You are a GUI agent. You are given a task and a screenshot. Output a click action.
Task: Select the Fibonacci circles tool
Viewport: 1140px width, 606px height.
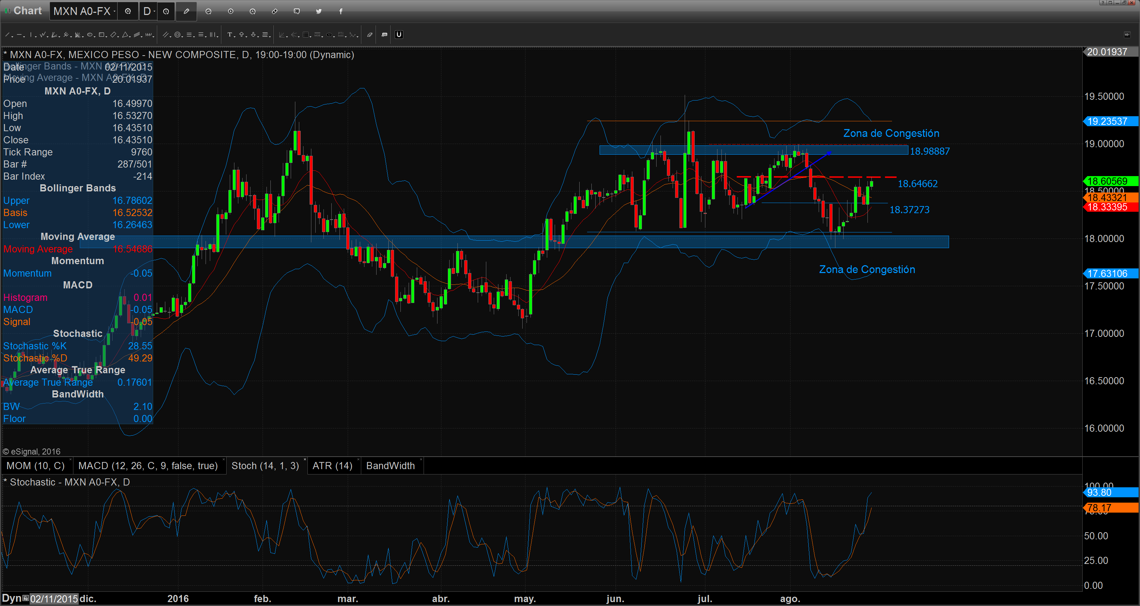pyautogui.click(x=177, y=35)
